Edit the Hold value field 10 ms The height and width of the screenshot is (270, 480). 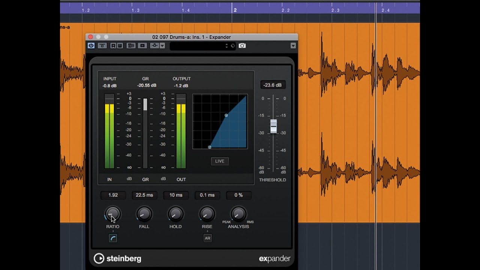[x=175, y=195]
